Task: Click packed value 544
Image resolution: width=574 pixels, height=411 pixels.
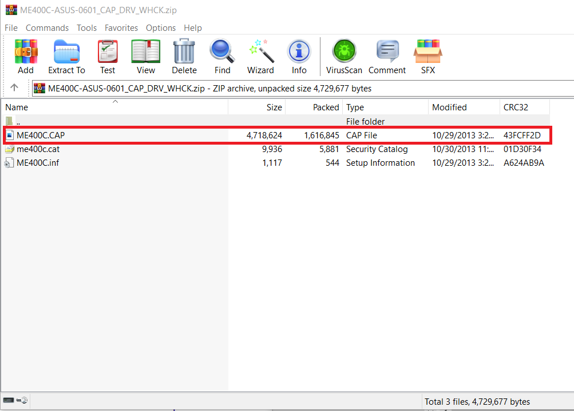Action: [x=332, y=163]
